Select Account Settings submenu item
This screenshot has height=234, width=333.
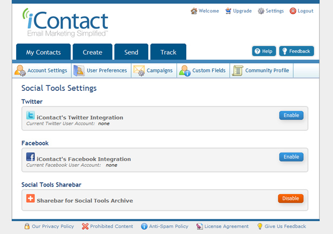(x=42, y=70)
